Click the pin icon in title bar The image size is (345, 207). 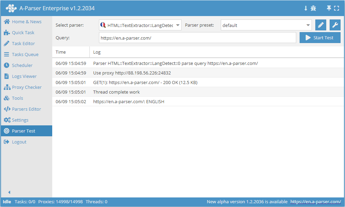pos(329,8)
